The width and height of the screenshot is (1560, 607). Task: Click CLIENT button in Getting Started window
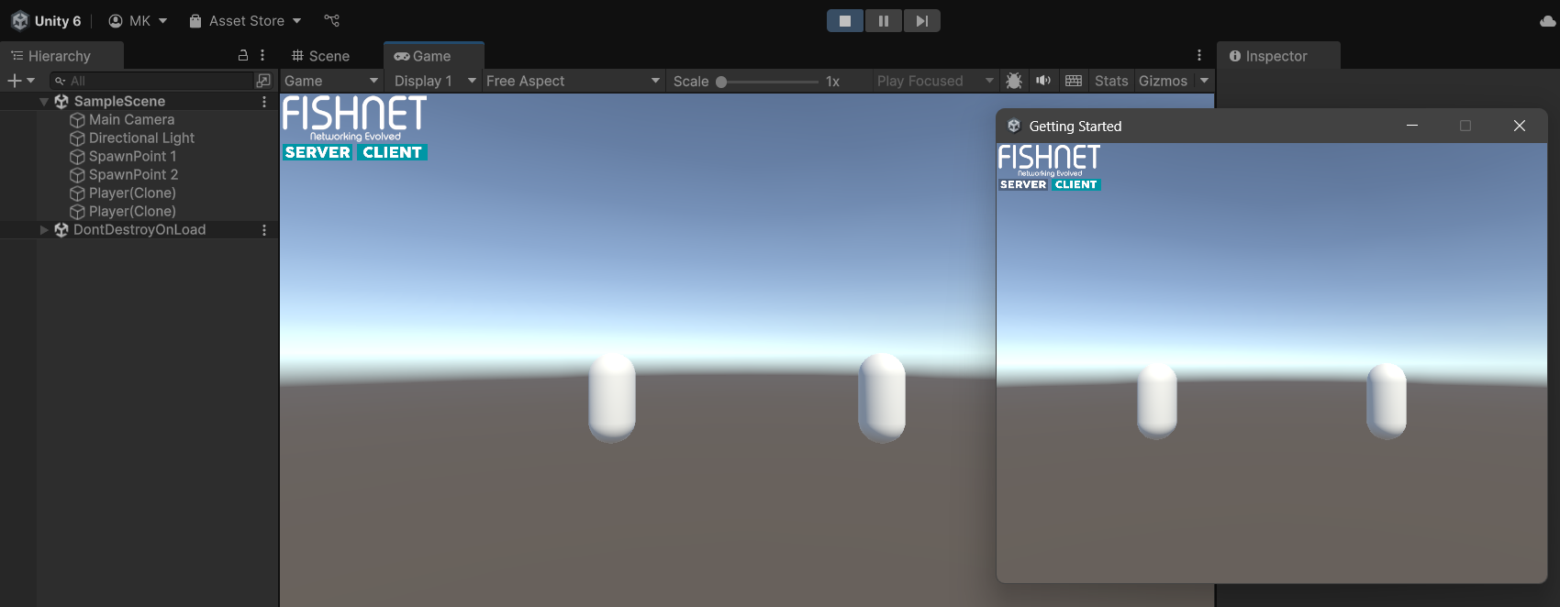coord(1075,184)
